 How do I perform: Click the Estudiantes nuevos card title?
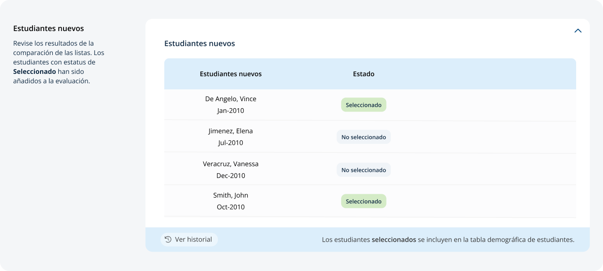[200, 43]
